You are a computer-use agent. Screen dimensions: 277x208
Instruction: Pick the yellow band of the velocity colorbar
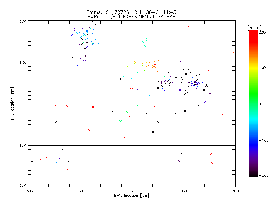[253, 68]
